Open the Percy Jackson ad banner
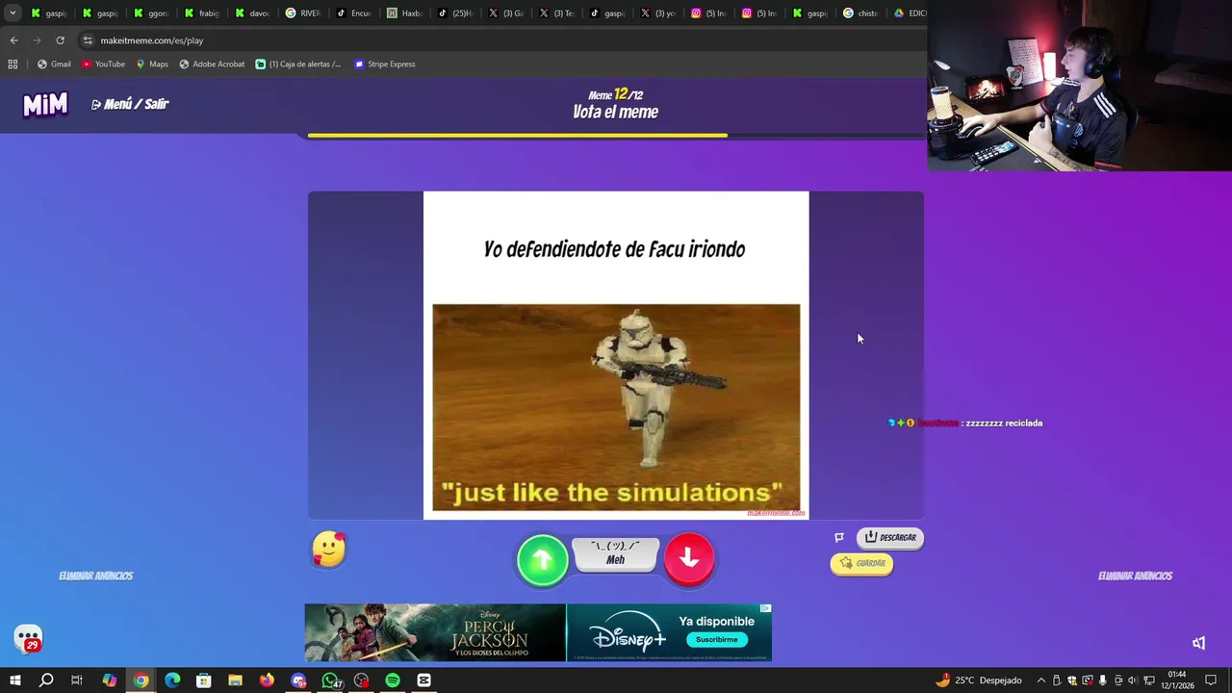This screenshot has height=693, width=1232. click(435, 632)
